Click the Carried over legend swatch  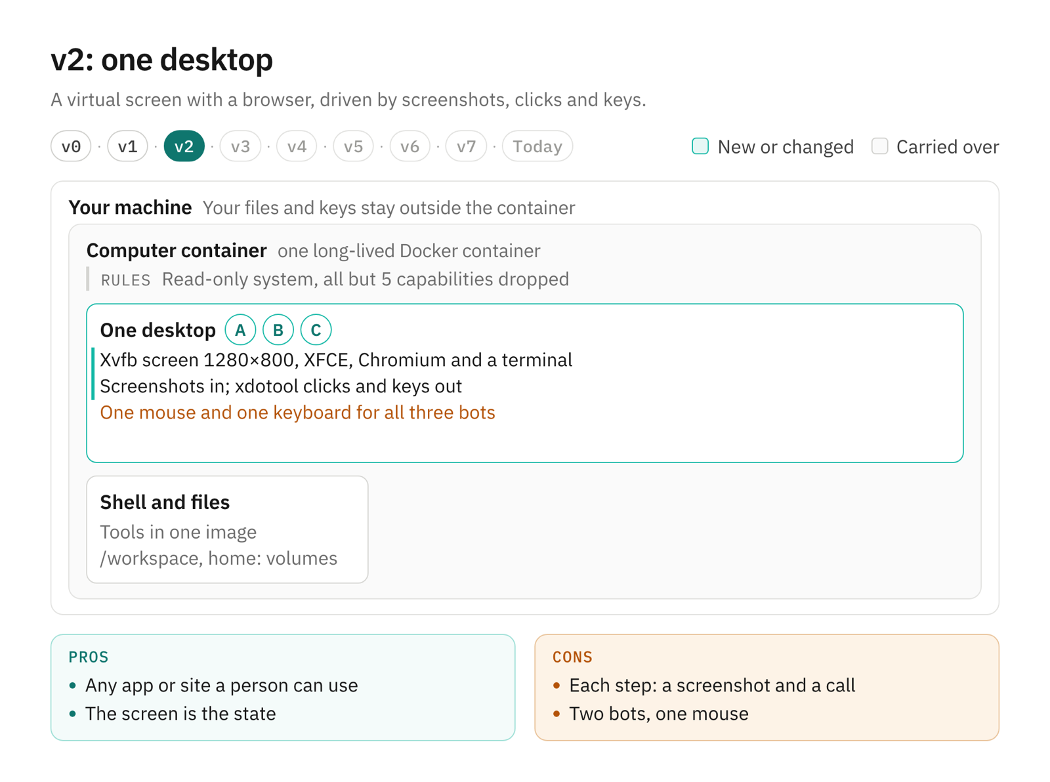(x=879, y=146)
